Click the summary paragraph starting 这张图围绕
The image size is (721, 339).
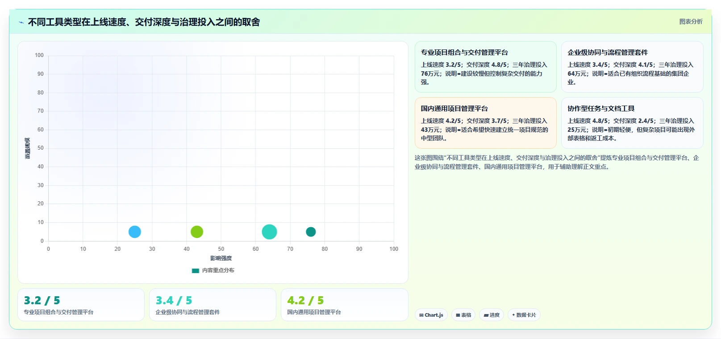pyautogui.click(x=557, y=162)
